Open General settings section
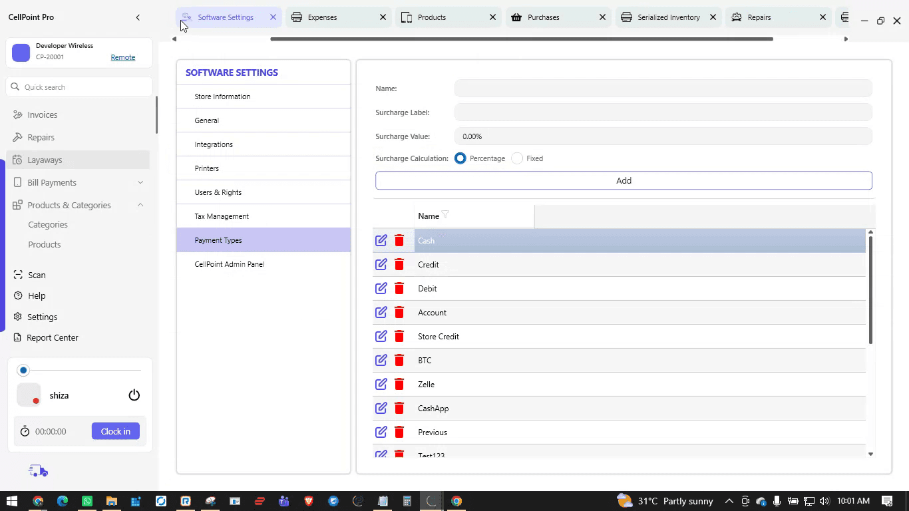909x511 pixels. point(264,120)
